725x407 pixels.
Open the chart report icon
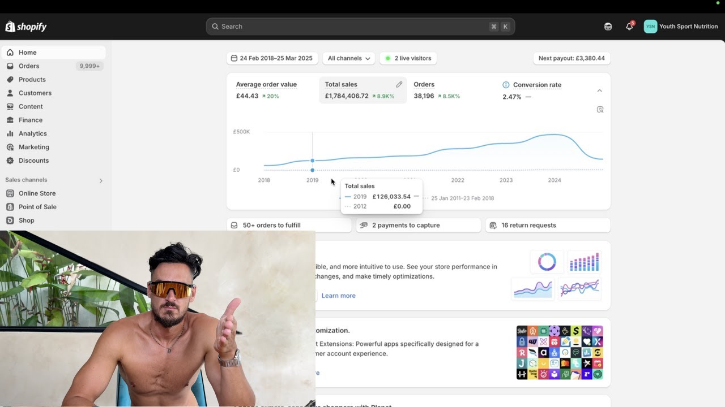coord(600,110)
